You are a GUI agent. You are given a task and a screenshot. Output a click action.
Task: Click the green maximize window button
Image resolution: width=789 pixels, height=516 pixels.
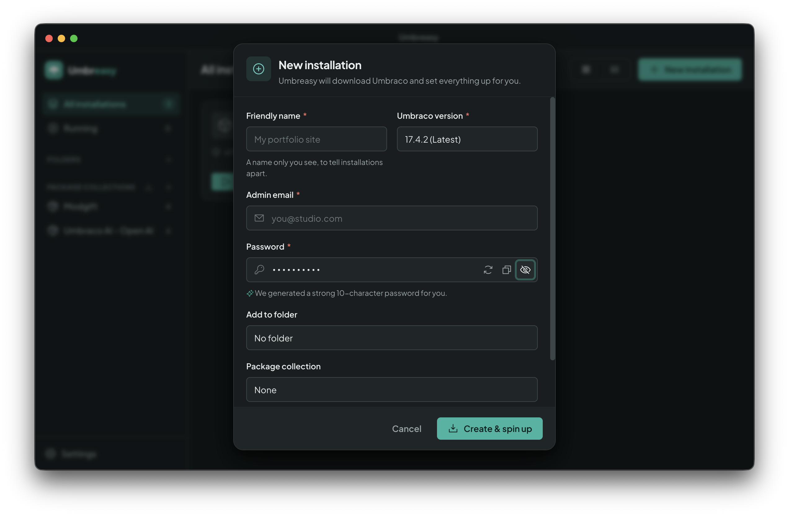tap(74, 38)
